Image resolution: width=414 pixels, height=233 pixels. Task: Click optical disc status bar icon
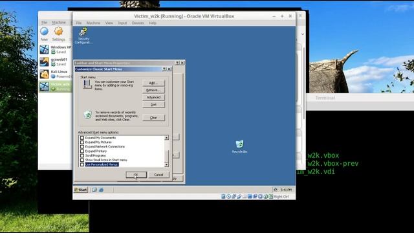[x=228, y=196]
